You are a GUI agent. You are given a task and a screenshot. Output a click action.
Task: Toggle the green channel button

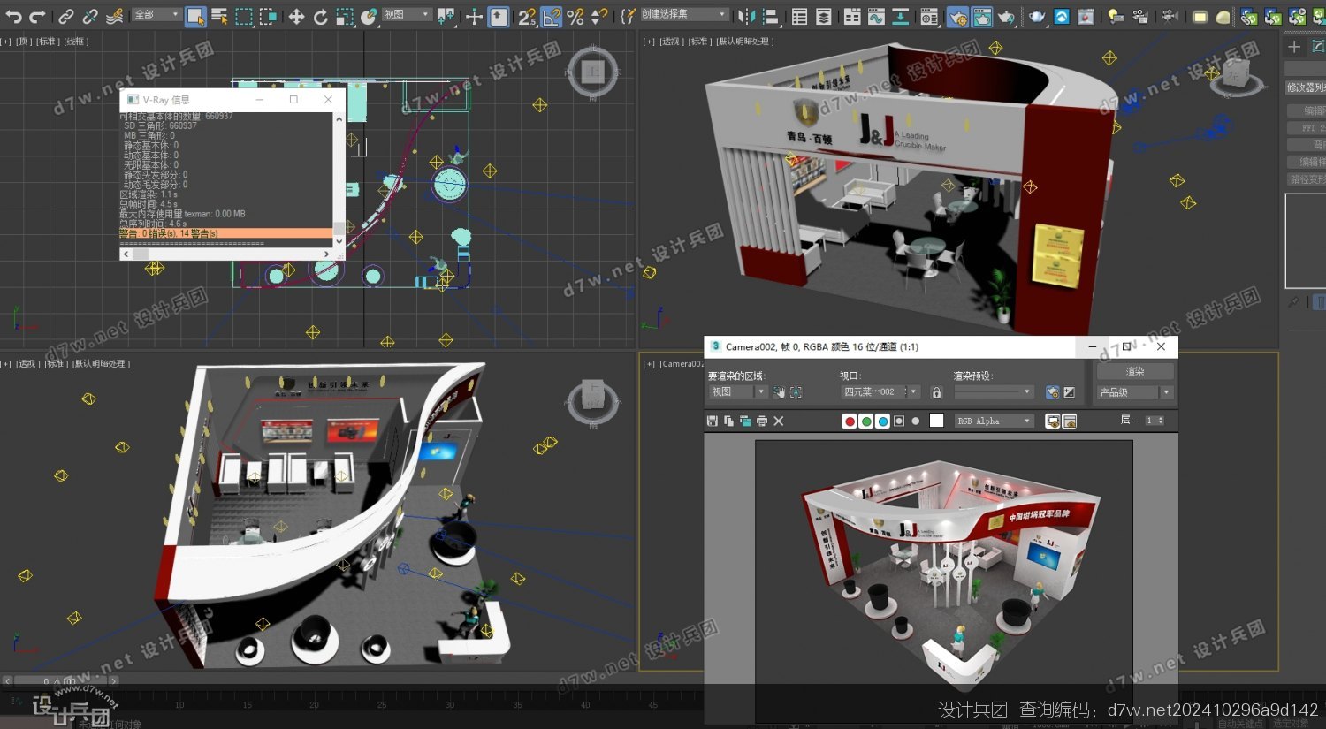tap(866, 421)
